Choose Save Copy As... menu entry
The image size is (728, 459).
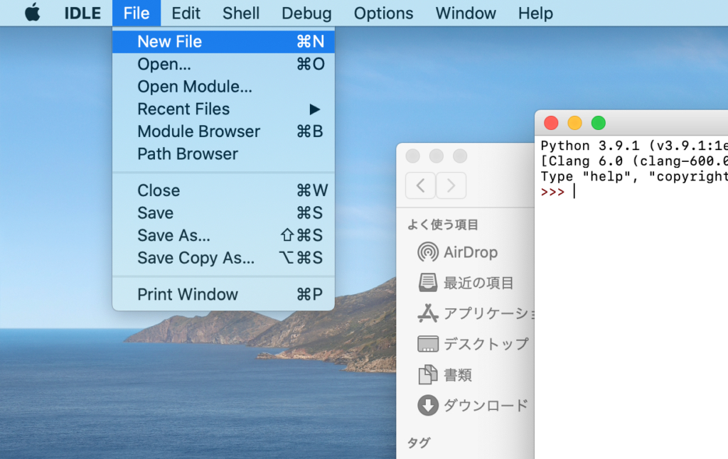coord(223,258)
